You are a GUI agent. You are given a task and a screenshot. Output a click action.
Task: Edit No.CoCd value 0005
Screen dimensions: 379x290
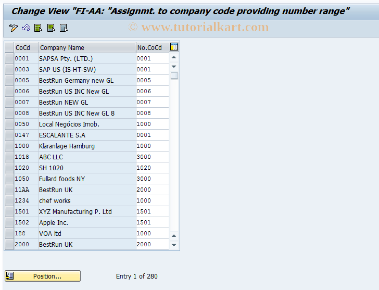tap(152, 80)
